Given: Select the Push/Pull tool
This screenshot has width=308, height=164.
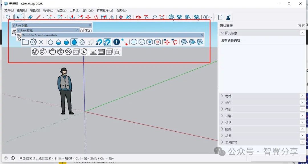Looking at the screenshot, I should pyautogui.click(x=72, y=17).
